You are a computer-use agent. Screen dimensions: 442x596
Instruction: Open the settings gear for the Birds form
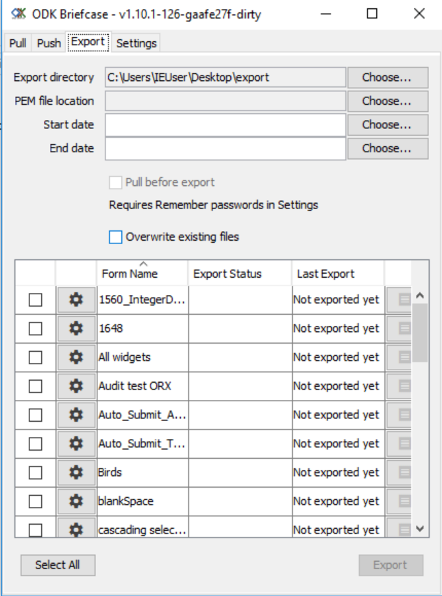click(x=76, y=472)
